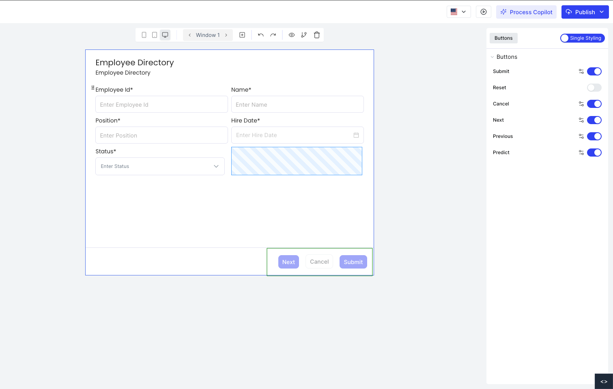613x389 pixels.
Task: Click the Enter Employee Id input field
Action: click(x=161, y=104)
